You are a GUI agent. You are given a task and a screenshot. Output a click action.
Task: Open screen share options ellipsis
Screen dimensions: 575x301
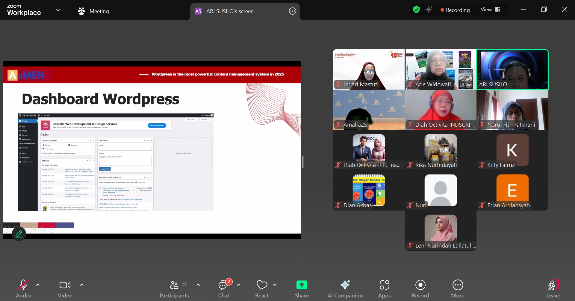[293, 11]
